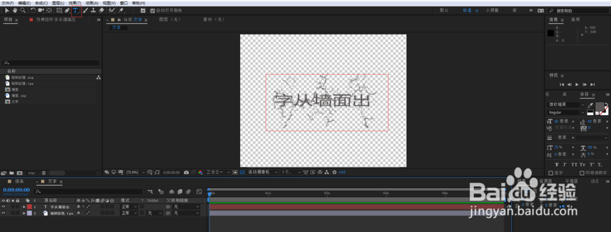Switch to the 墙面 timeline tab
Viewport: 611px width, 232px height.
coord(19,181)
